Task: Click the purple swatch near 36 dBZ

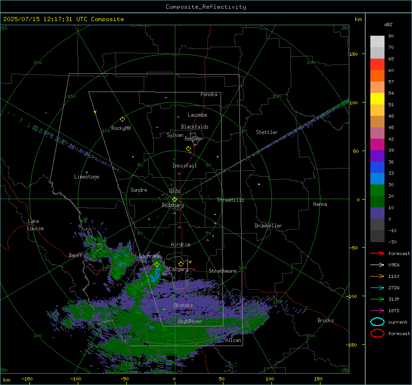Action: (x=377, y=156)
